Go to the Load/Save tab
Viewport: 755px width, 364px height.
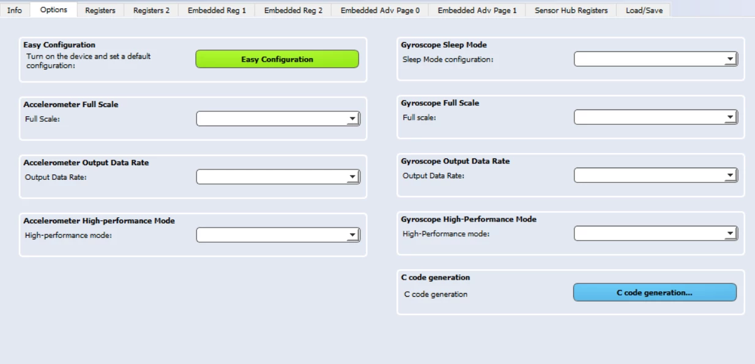[x=644, y=10]
